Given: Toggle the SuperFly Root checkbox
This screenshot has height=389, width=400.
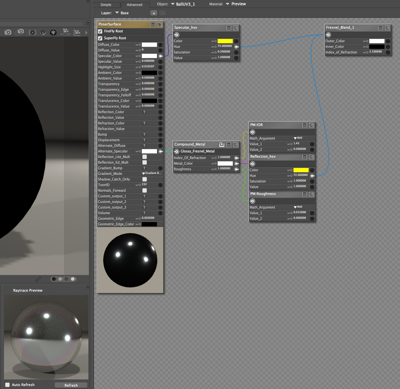Looking at the screenshot, I should [x=100, y=38].
